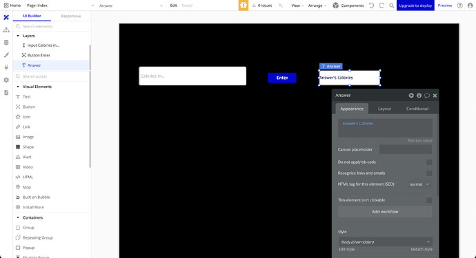Click the Preview link

pyautogui.click(x=445, y=6)
